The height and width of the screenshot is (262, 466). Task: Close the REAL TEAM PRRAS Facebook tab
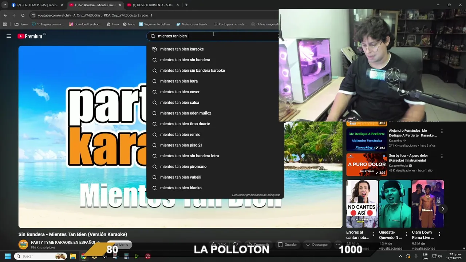tap(62, 5)
